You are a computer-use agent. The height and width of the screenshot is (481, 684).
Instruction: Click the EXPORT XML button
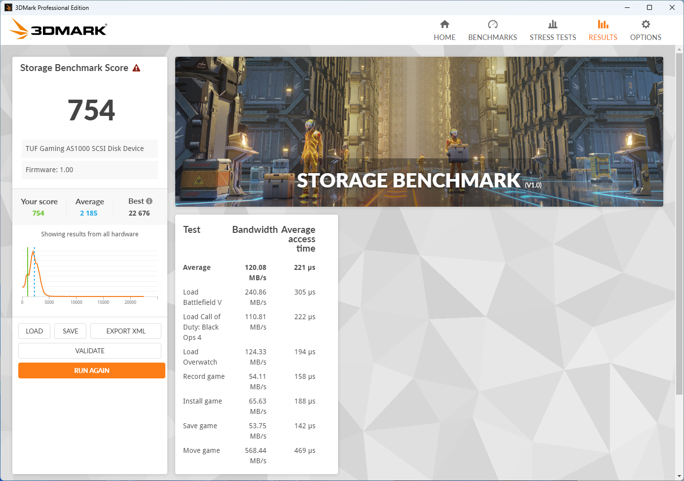[126, 331]
